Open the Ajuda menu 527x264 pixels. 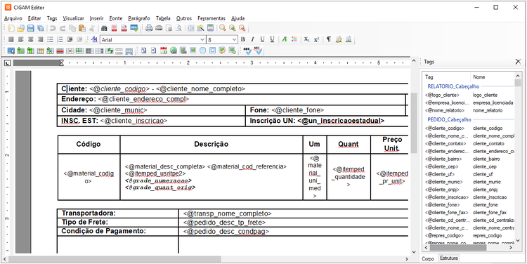point(238,18)
